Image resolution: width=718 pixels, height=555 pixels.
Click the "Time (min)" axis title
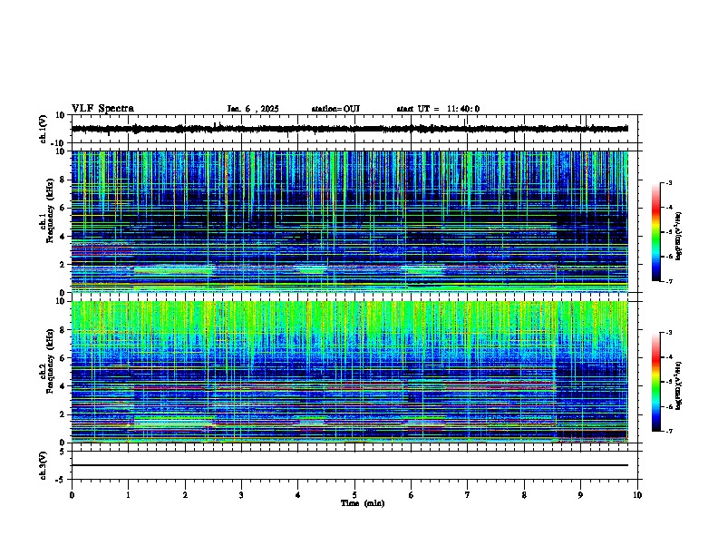click(x=363, y=503)
